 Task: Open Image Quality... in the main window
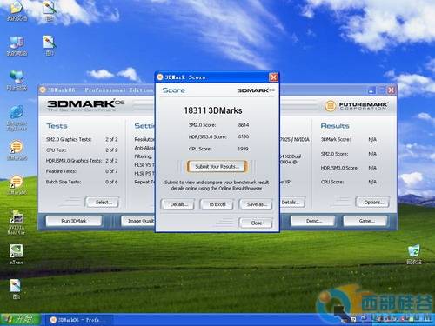pos(138,221)
